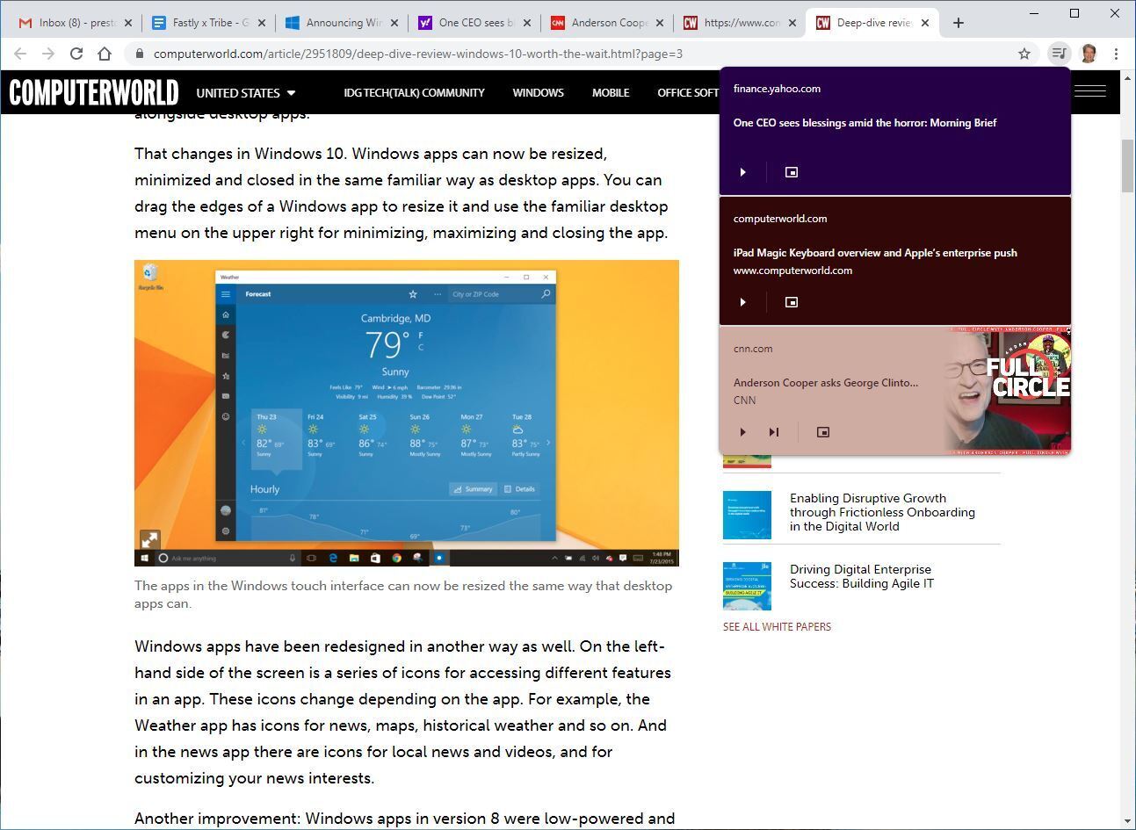Open the Chrome three-dot menu
The width and height of the screenshot is (1136, 830).
(1116, 54)
